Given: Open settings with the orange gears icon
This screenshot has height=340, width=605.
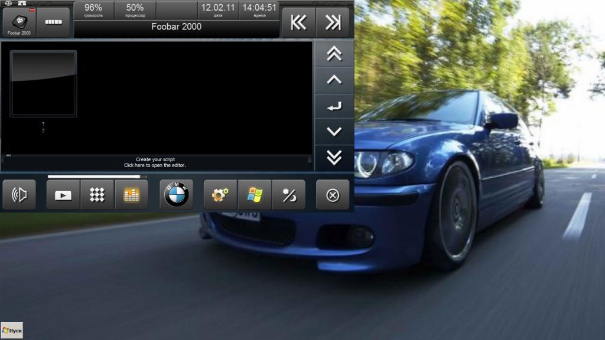Looking at the screenshot, I should pos(220,195).
